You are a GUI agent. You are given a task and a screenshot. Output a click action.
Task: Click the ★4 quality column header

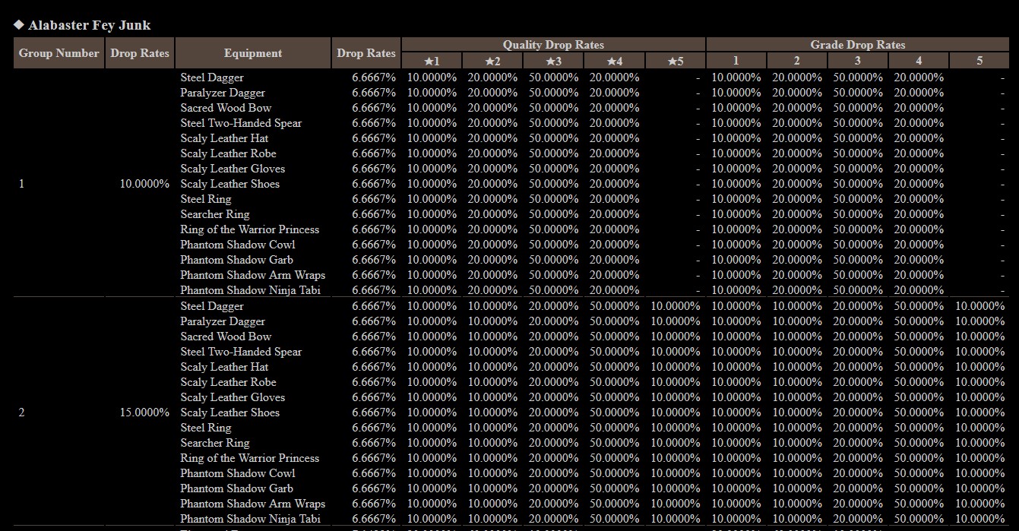614,61
